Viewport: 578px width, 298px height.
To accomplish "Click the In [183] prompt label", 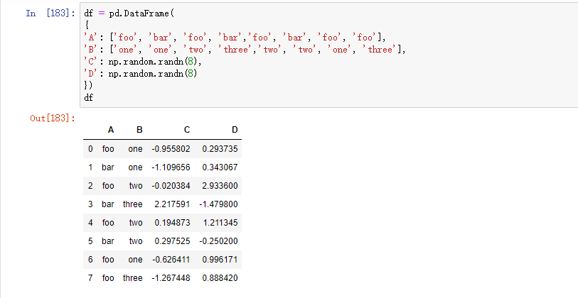I will coord(48,13).
